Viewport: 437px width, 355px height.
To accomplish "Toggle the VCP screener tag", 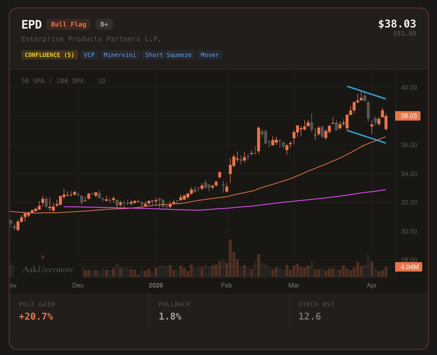I will point(89,55).
